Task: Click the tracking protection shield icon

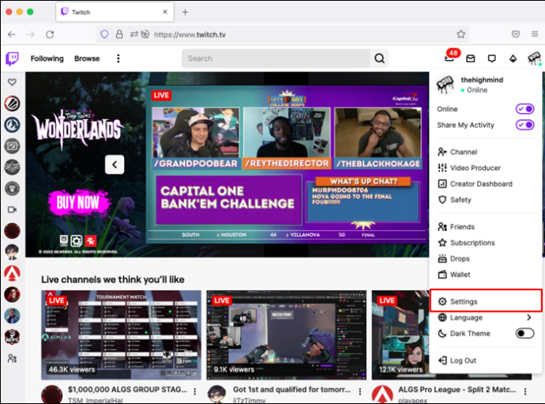Action: pos(104,35)
